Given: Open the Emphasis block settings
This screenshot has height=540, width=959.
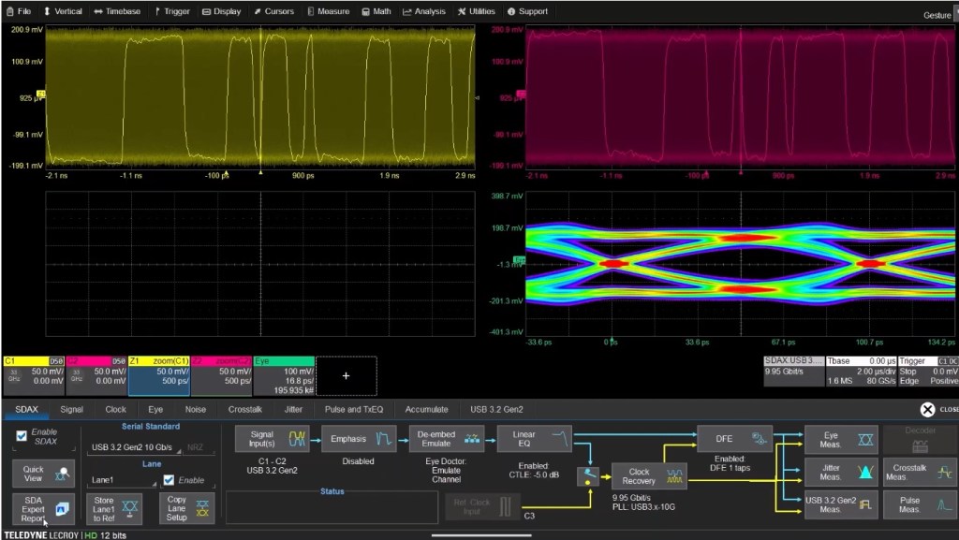Looking at the screenshot, I should [359, 439].
